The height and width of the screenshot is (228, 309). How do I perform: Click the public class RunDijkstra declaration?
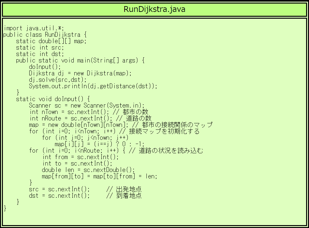pos(45,34)
